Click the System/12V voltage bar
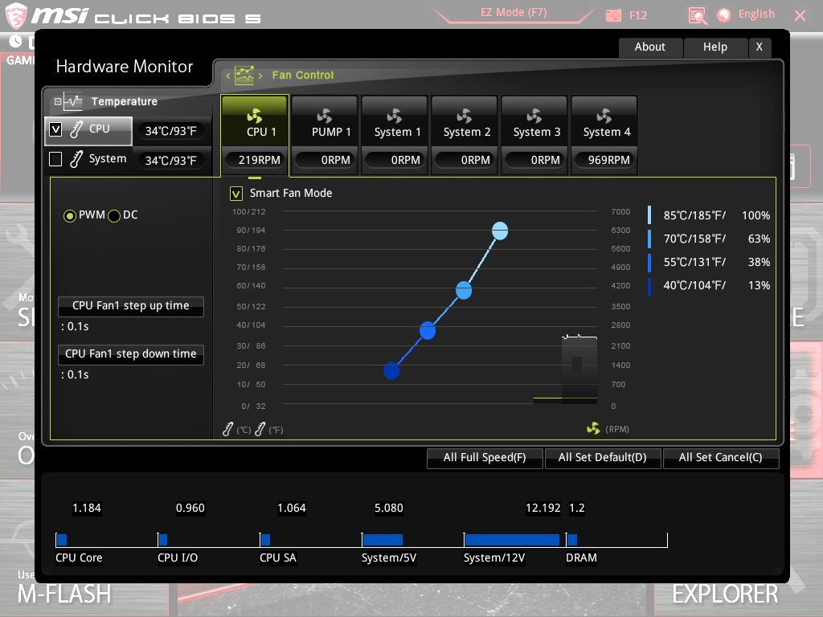 [x=512, y=540]
